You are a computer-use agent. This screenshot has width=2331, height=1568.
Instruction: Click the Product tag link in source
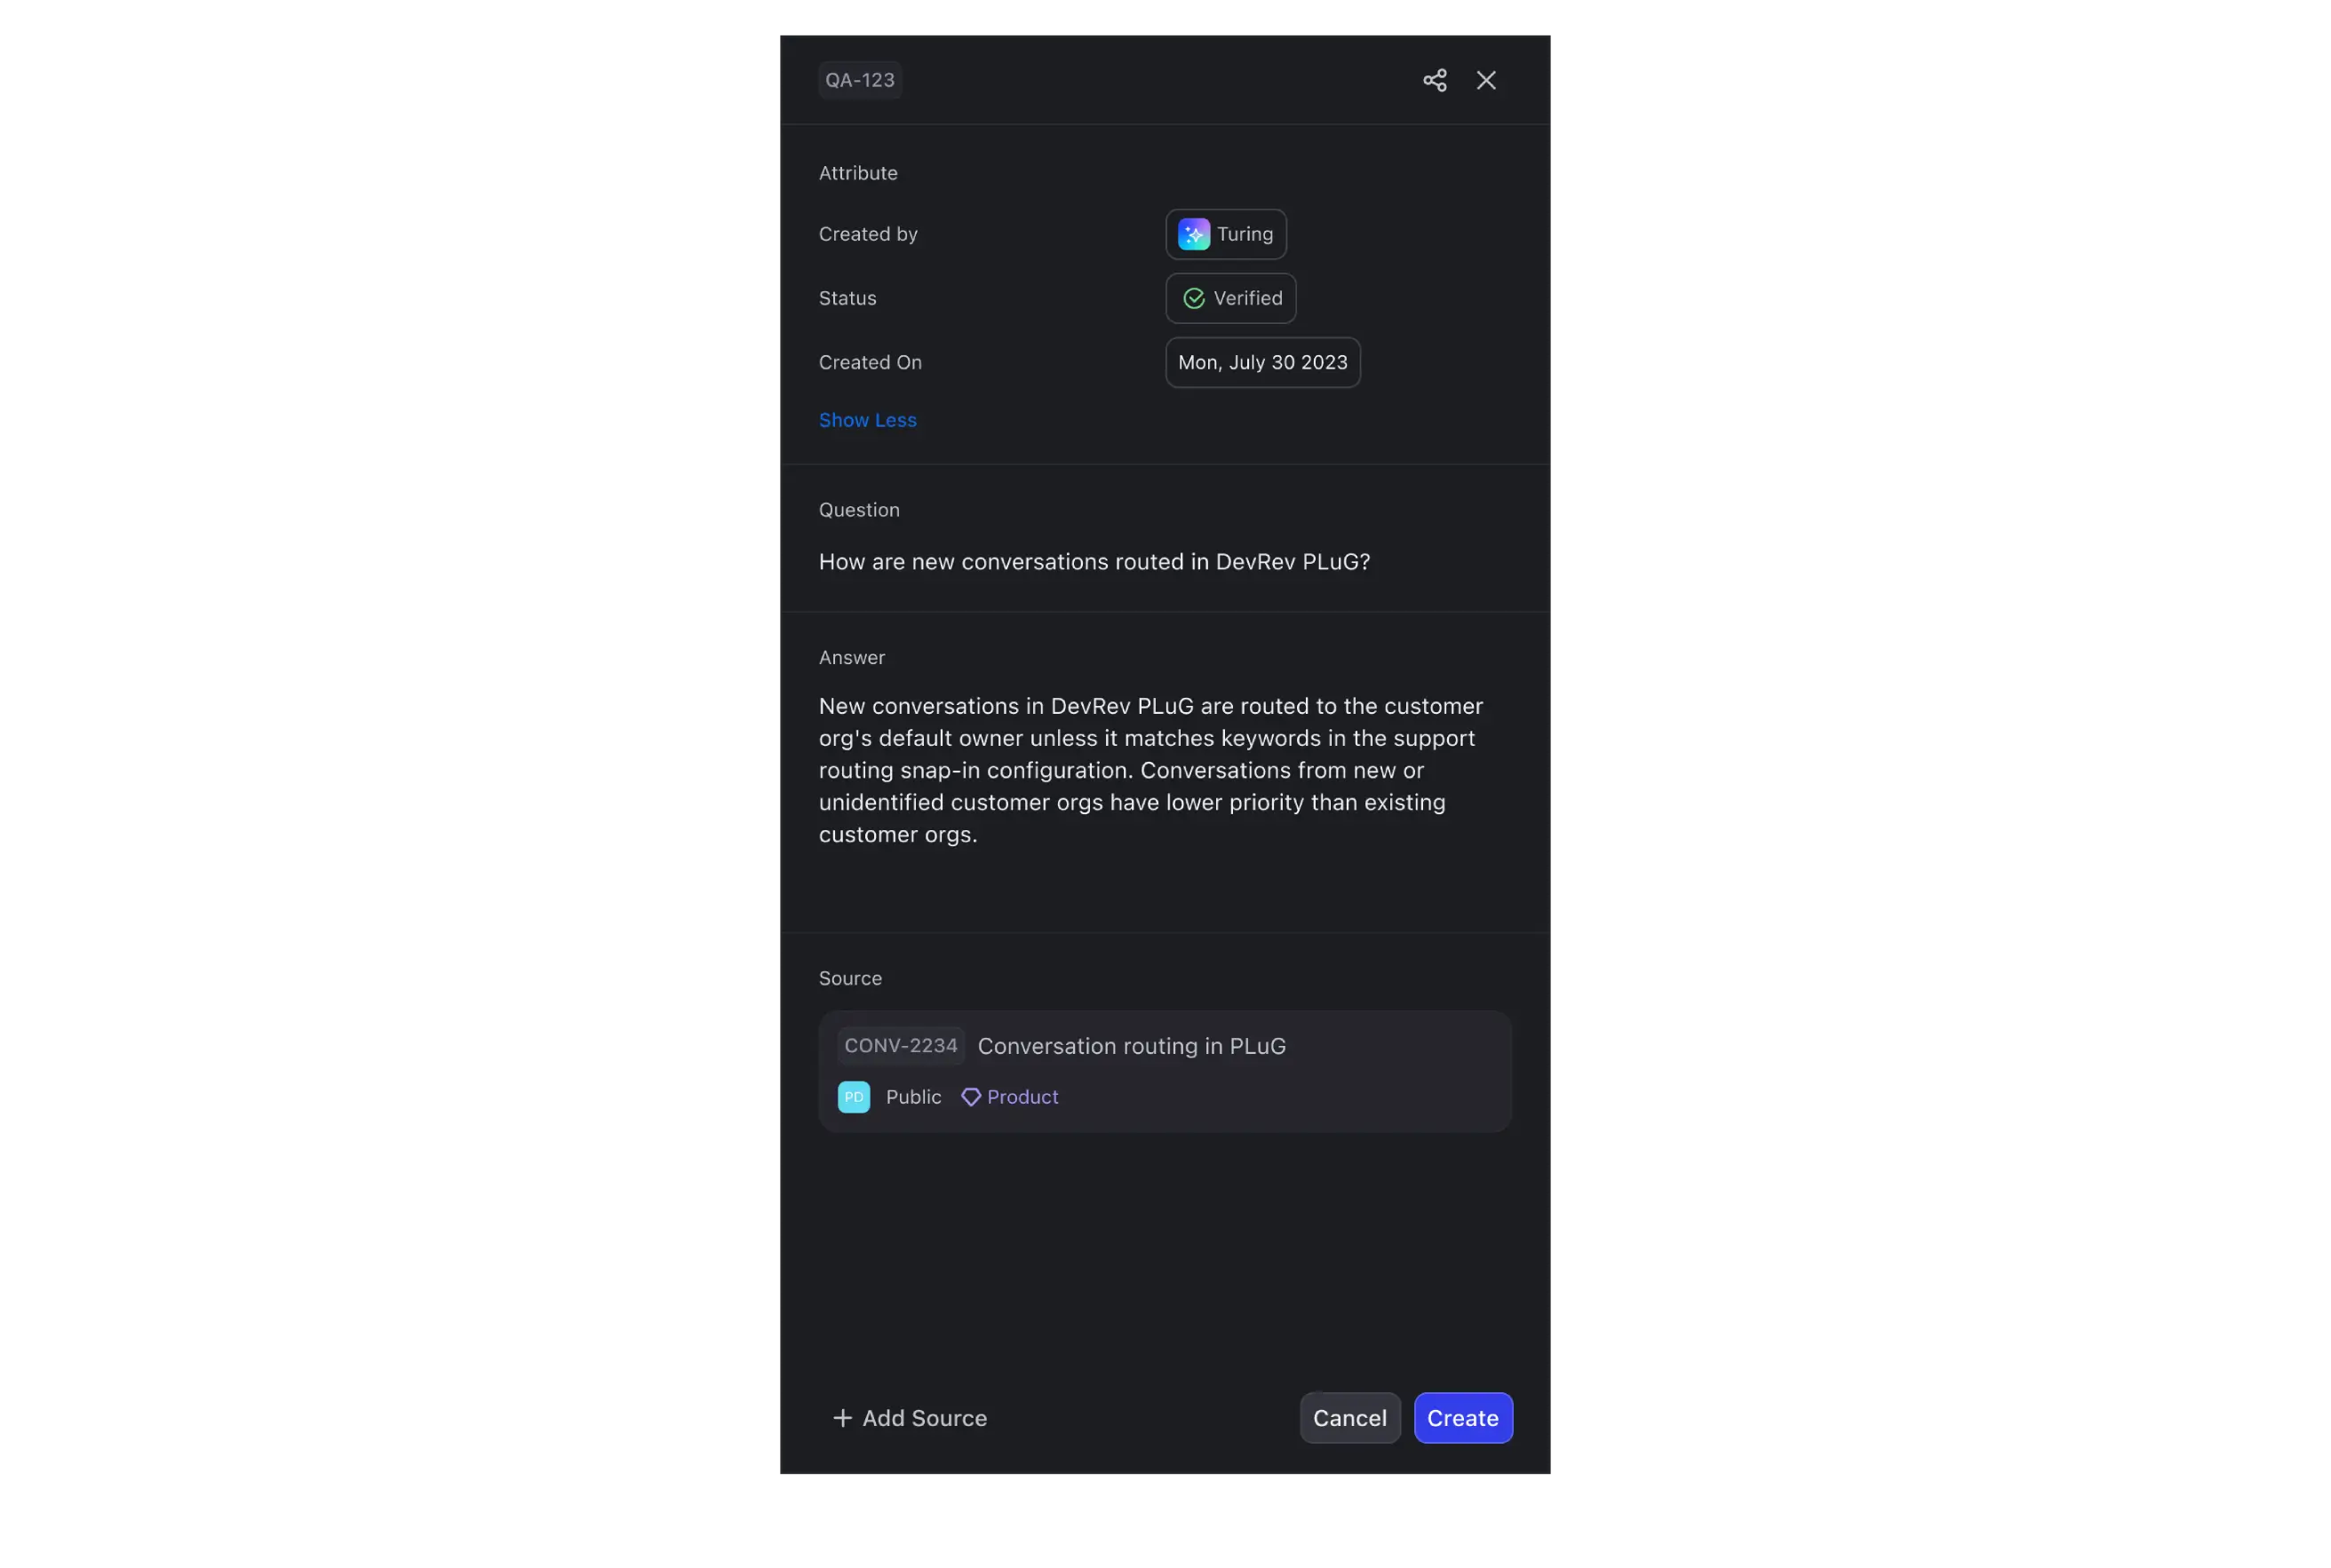pyautogui.click(x=1022, y=1096)
